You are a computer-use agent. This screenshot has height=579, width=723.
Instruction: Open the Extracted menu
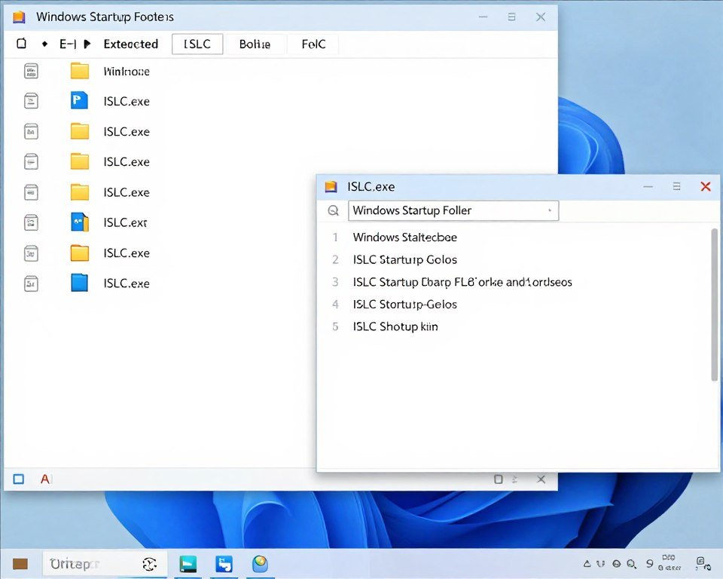[x=130, y=44]
